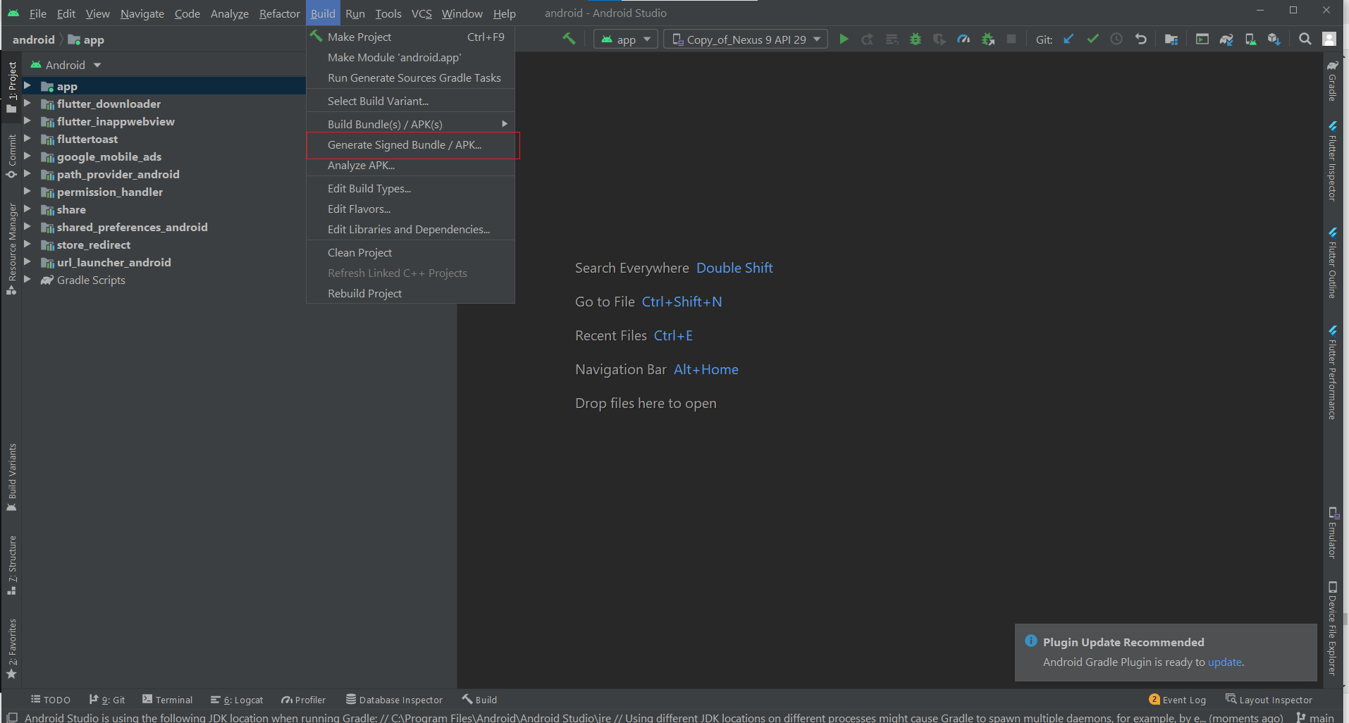Open the Android project view dropdown
Viewport: 1349px width, 723px height.
(x=66, y=65)
